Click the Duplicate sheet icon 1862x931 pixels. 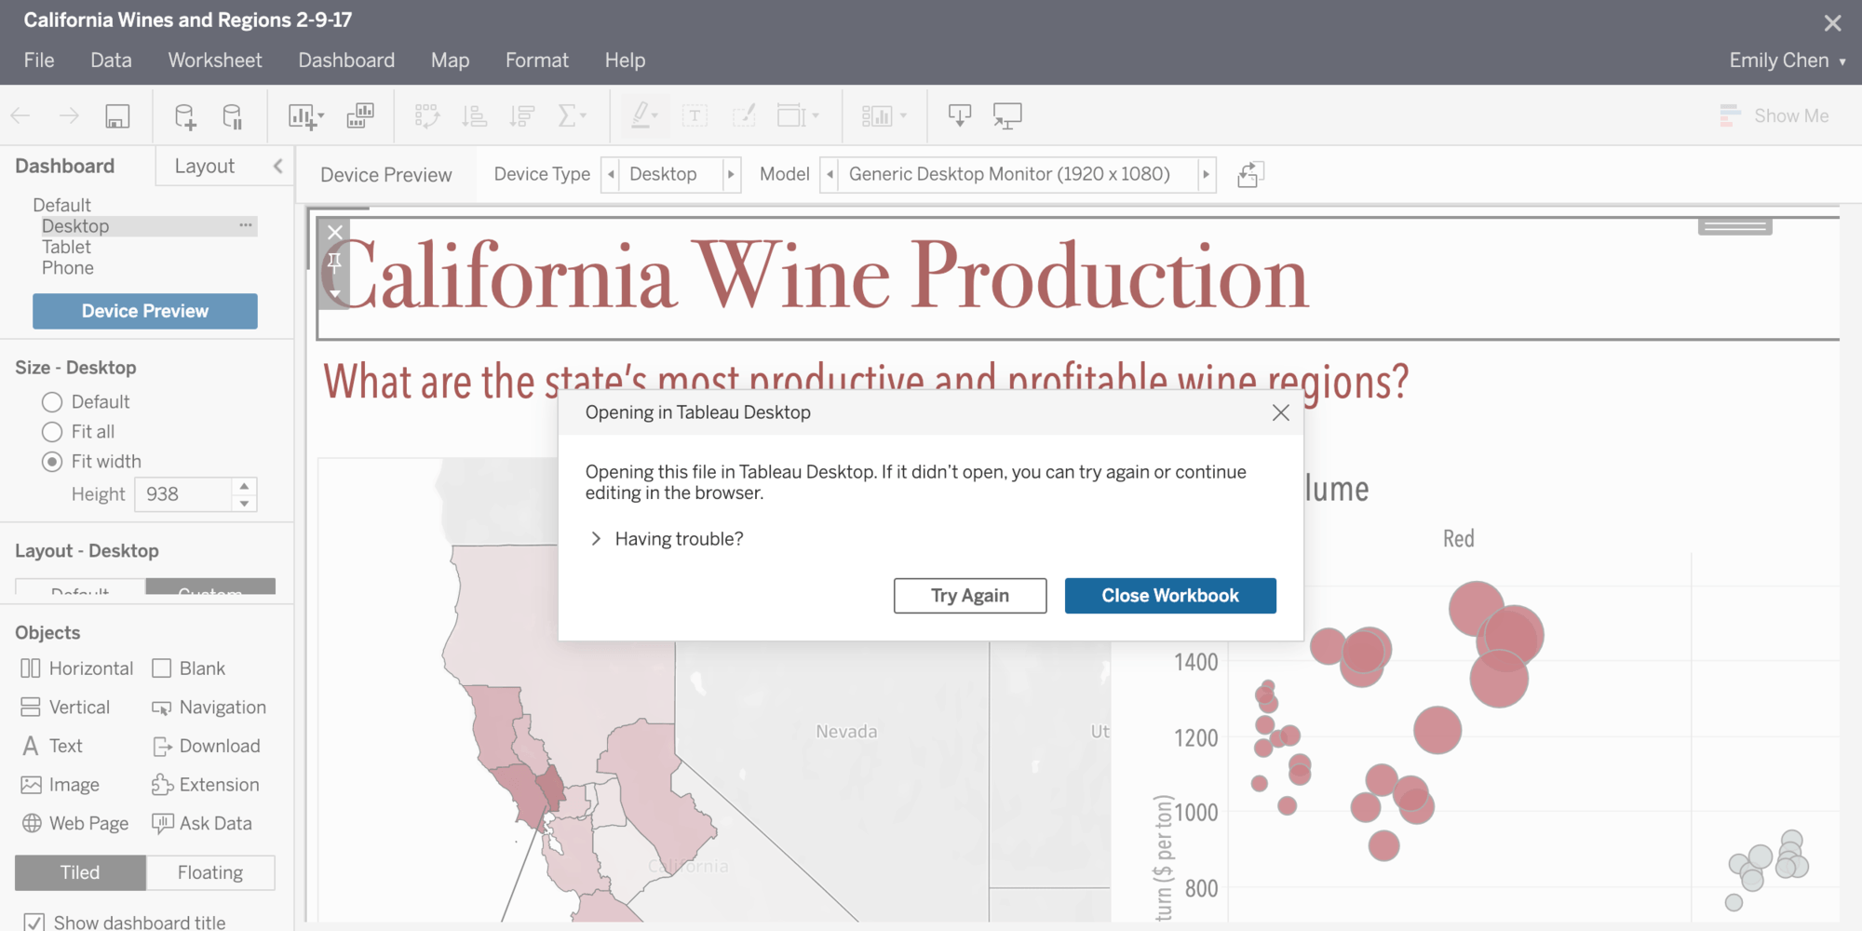pyautogui.click(x=360, y=115)
